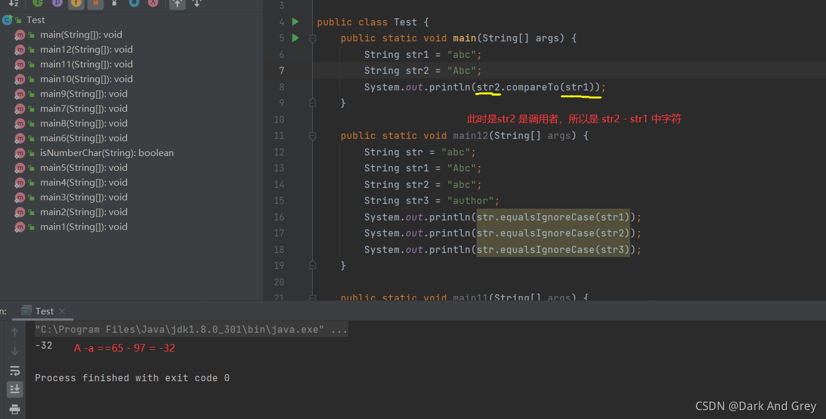
Task: Toggle Sort Alphabetically in the Structure toolbar
Action: coord(14,3)
